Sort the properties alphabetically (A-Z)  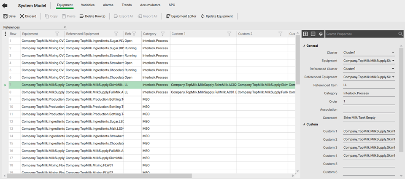coord(321,34)
